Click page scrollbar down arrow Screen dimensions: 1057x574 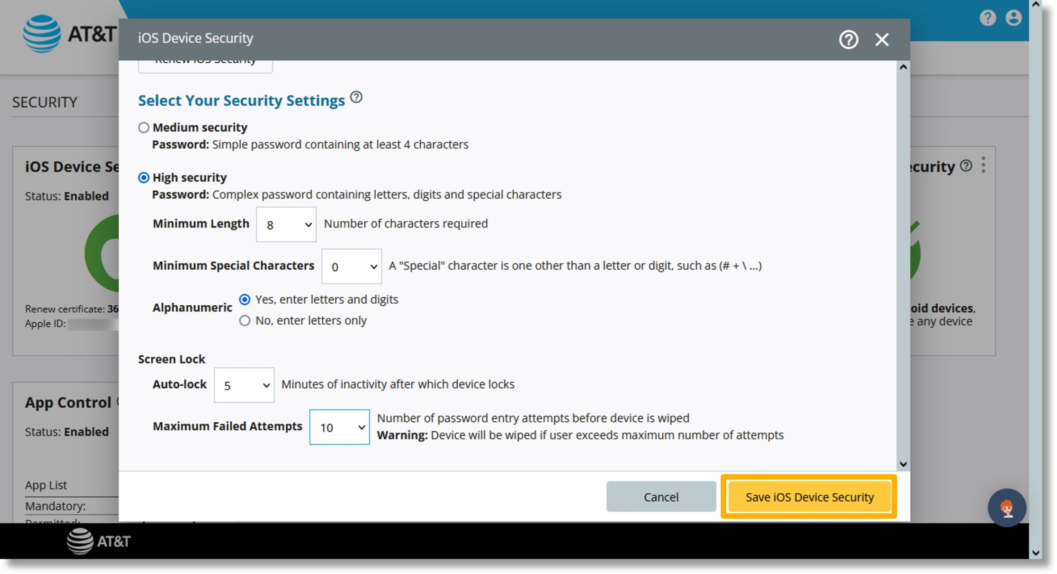click(1035, 553)
